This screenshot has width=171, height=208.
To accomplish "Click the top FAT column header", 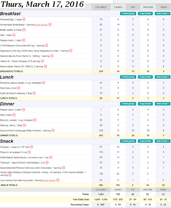I will [x=133, y=7].
